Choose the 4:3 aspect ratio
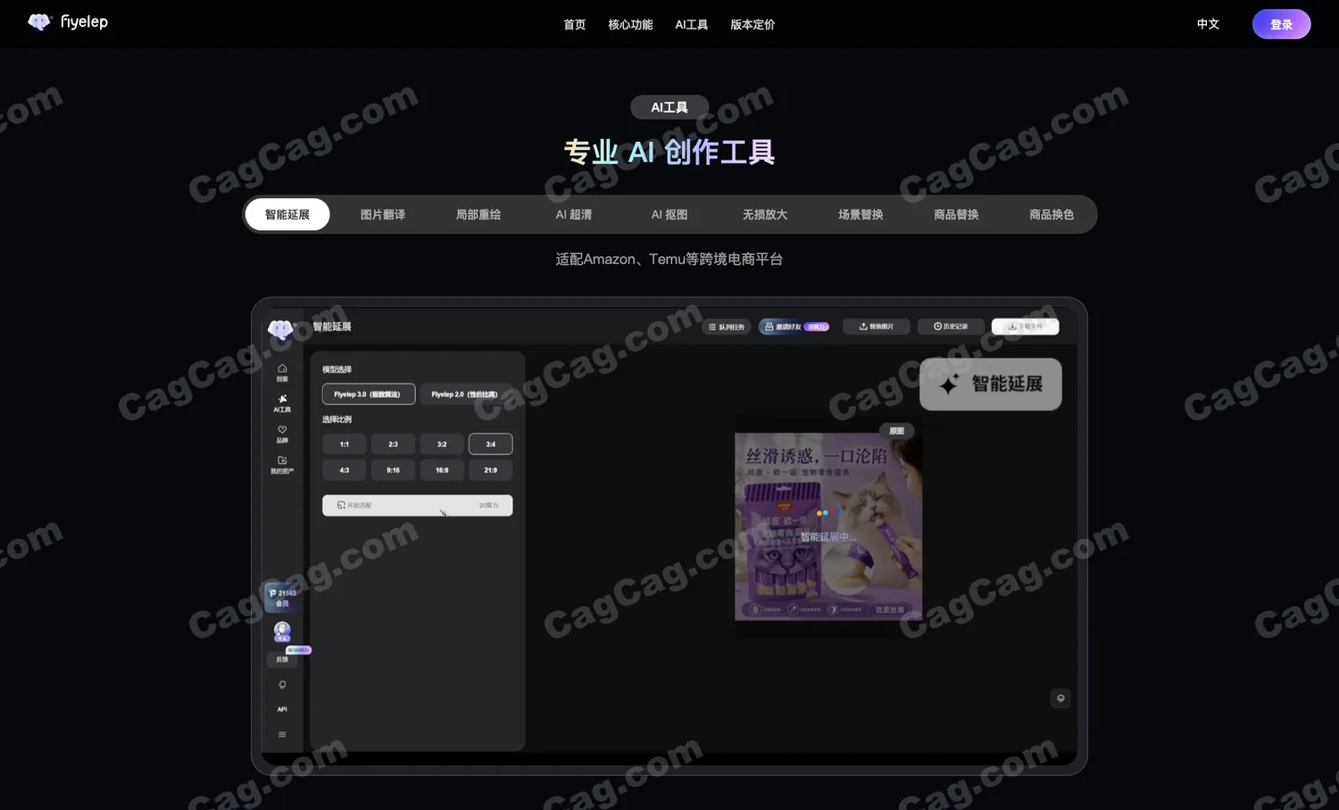The width and height of the screenshot is (1339, 810). pyautogui.click(x=345, y=470)
